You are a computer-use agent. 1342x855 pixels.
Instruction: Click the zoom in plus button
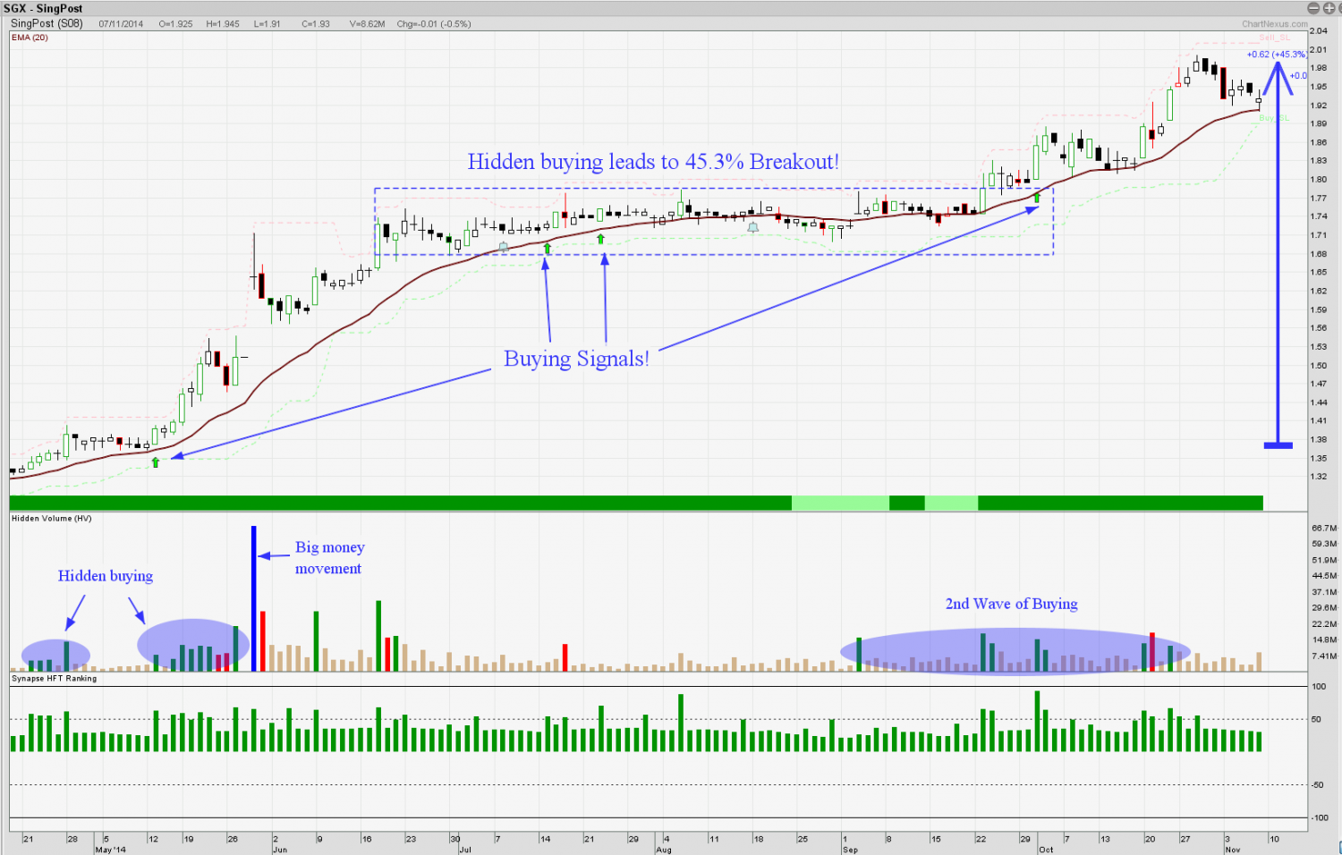pyautogui.click(x=1328, y=8)
